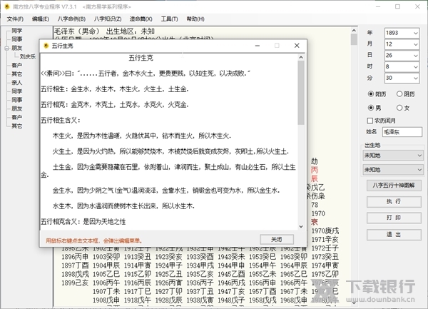
Task: Open the 文件(F) menu
Action: [x=15, y=19]
